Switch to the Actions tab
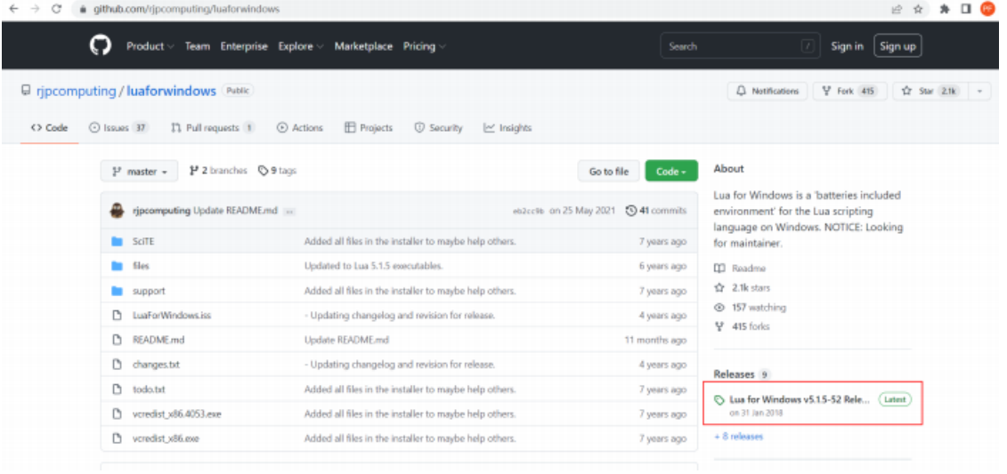 pyautogui.click(x=300, y=128)
